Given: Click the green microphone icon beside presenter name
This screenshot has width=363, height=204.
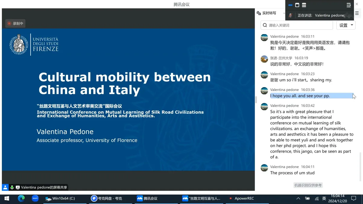Looking at the screenshot, I should [12, 187].
